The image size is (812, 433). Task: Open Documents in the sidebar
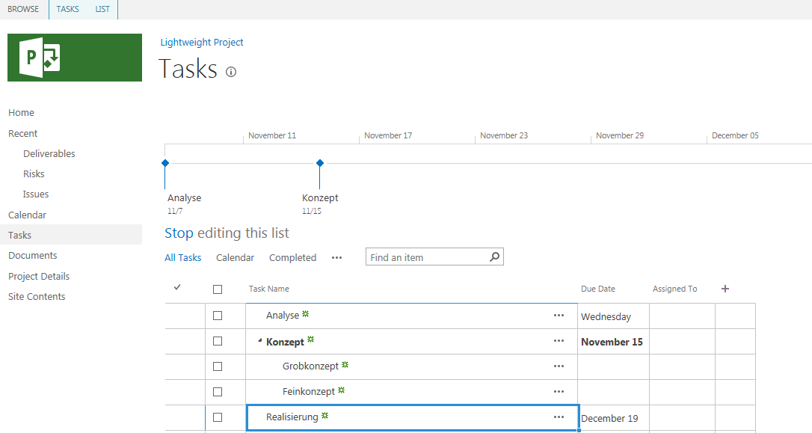pyautogui.click(x=33, y=255)
